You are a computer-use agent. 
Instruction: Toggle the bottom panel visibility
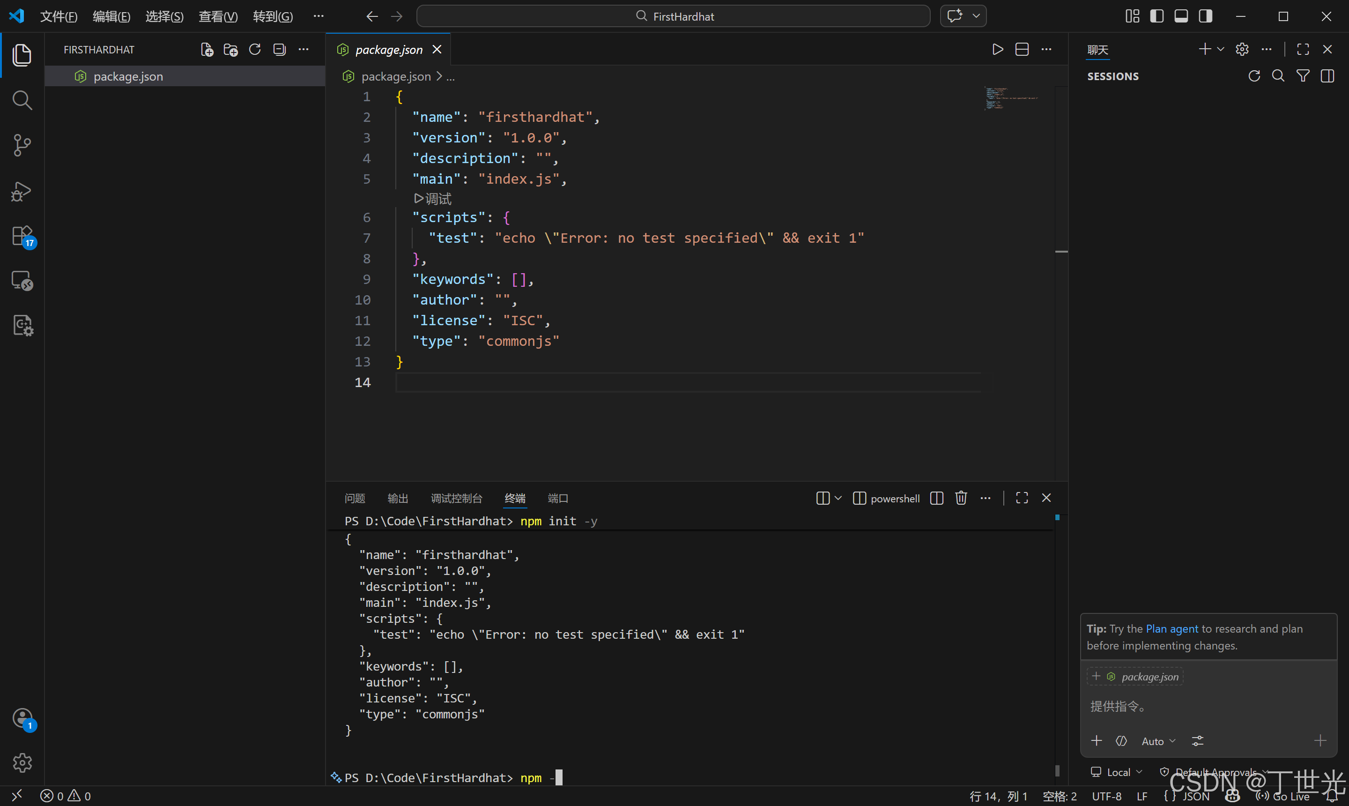(1181, 16)
